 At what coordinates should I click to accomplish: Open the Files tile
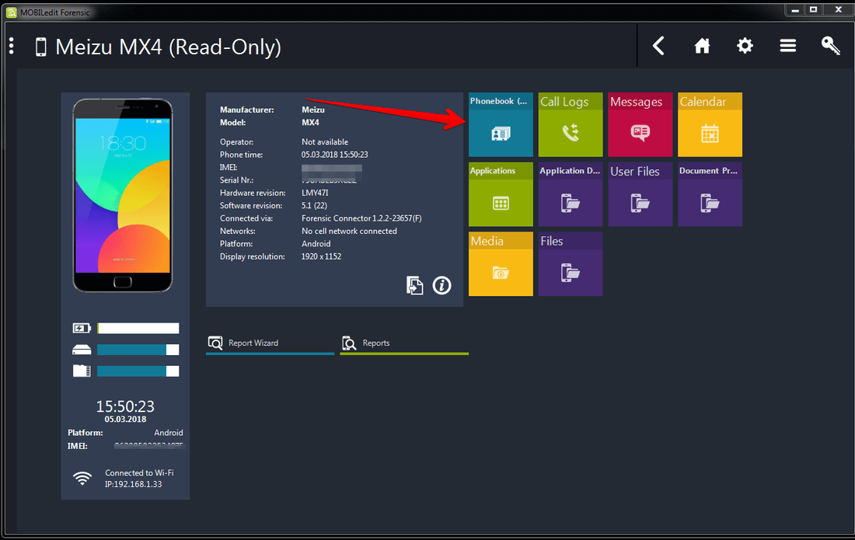point(570,264)
